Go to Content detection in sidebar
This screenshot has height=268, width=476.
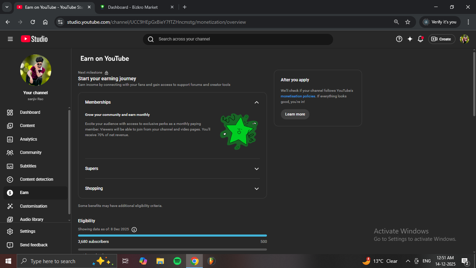(x=36, y=179)
